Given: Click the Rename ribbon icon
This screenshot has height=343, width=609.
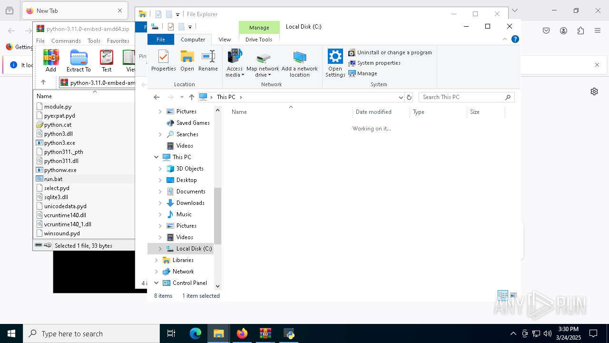Looking at the screenshot, I should tap(208, 61).
